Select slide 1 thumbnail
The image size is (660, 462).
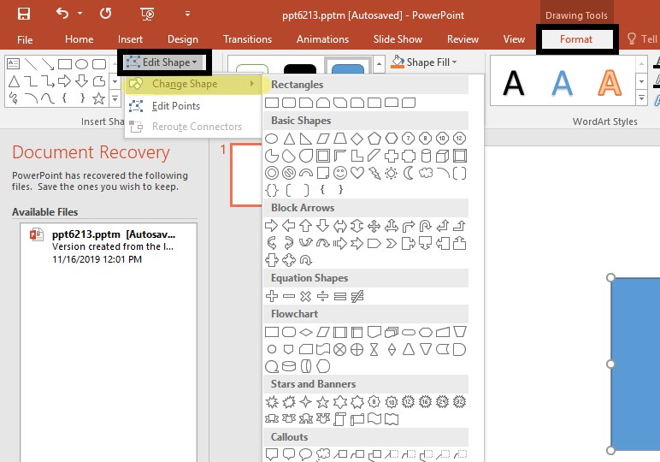[x=246, y=175]
